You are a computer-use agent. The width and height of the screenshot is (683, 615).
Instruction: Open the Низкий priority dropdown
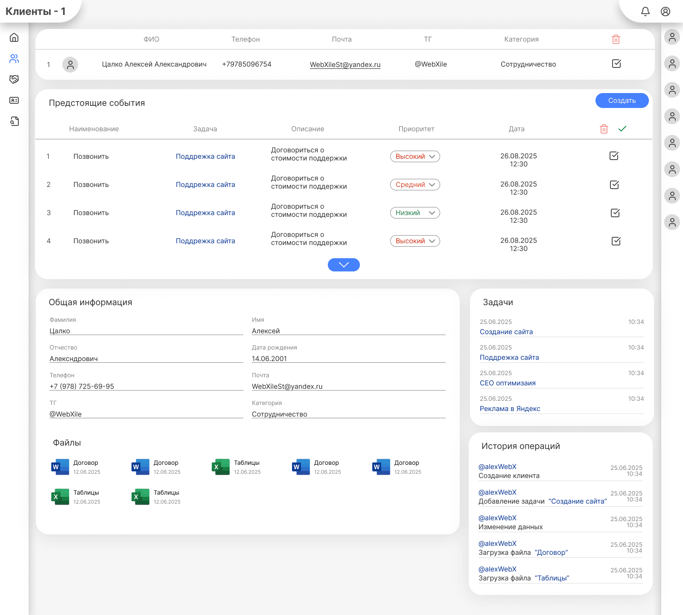[414, 213]
